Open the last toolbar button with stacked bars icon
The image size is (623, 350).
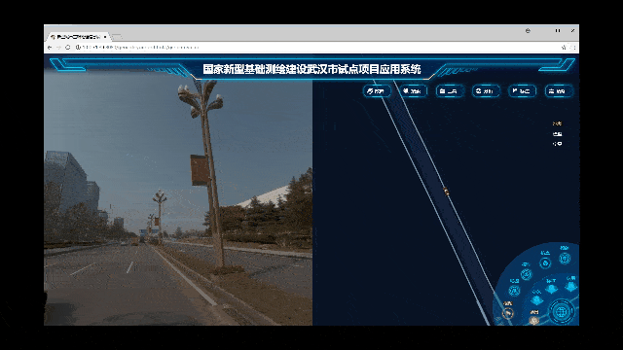(558, 91)
